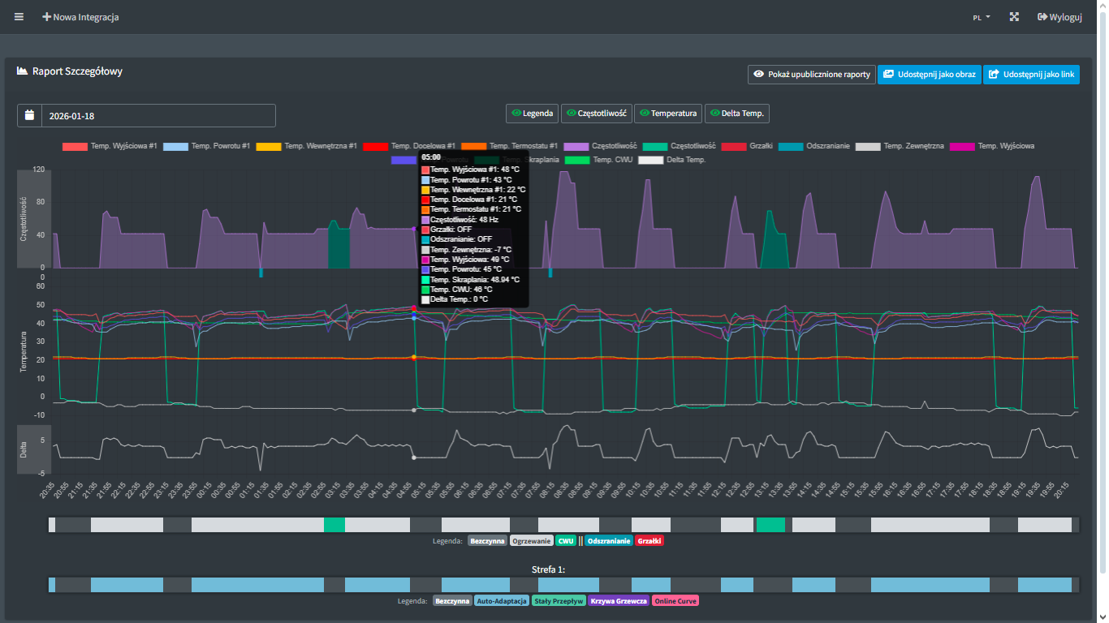Click the chart icon next to Raport Szczegółowy

pyautogui.click(x=22, y=71)
